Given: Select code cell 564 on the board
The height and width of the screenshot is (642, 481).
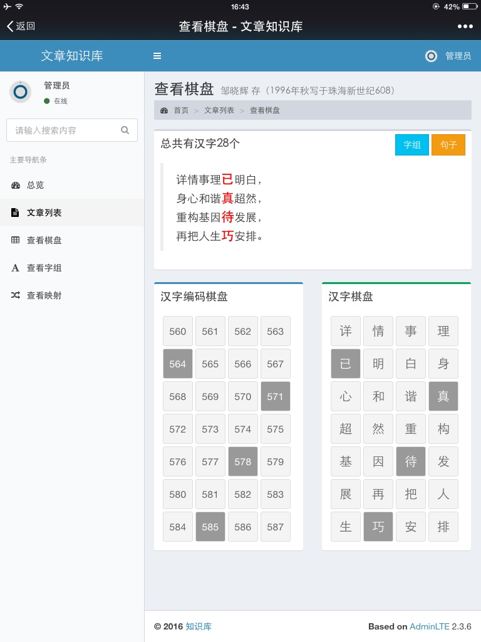Looking at the screenshot, I should coord(178,364).
